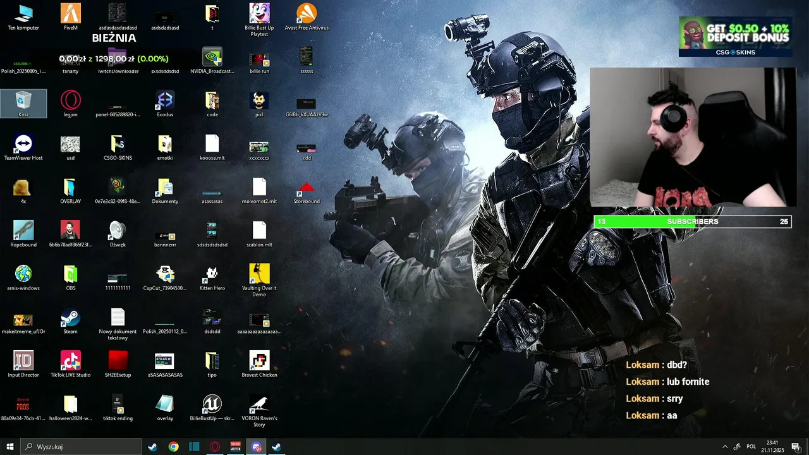The height and width of the screenshot is (455, 809).
Task: Launch TeamViewer Host shortcut
Action: click(x=23, y=147)
